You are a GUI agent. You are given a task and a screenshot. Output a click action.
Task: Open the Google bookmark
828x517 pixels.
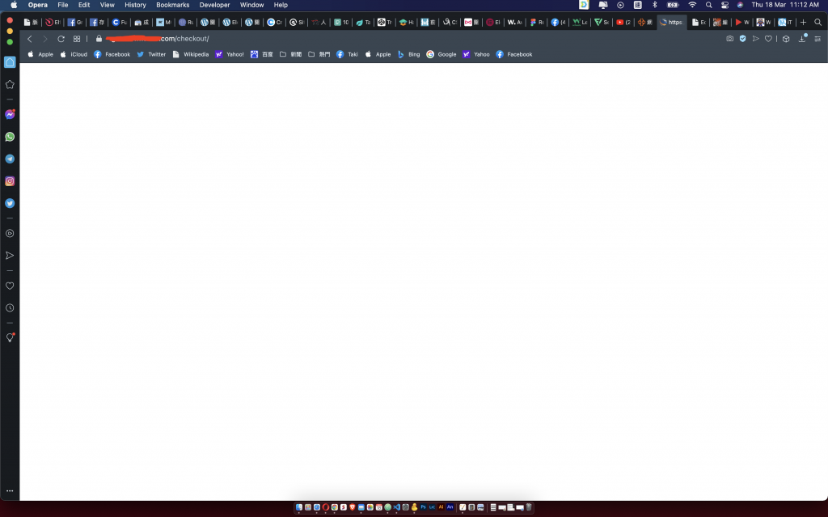(x=441, y=54)
